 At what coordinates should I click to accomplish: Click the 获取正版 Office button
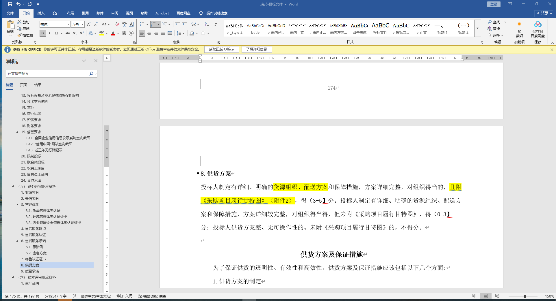(x=221, y=49)
